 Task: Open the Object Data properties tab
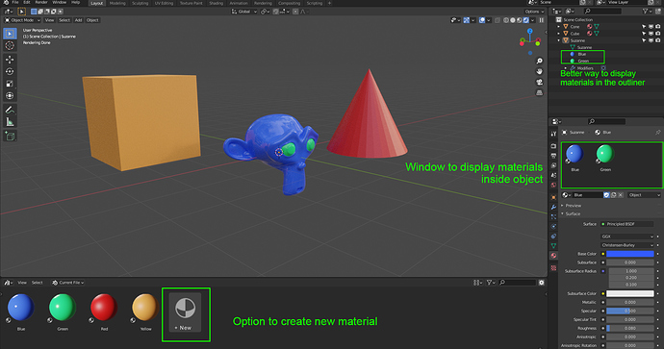(x=553, y=246)
